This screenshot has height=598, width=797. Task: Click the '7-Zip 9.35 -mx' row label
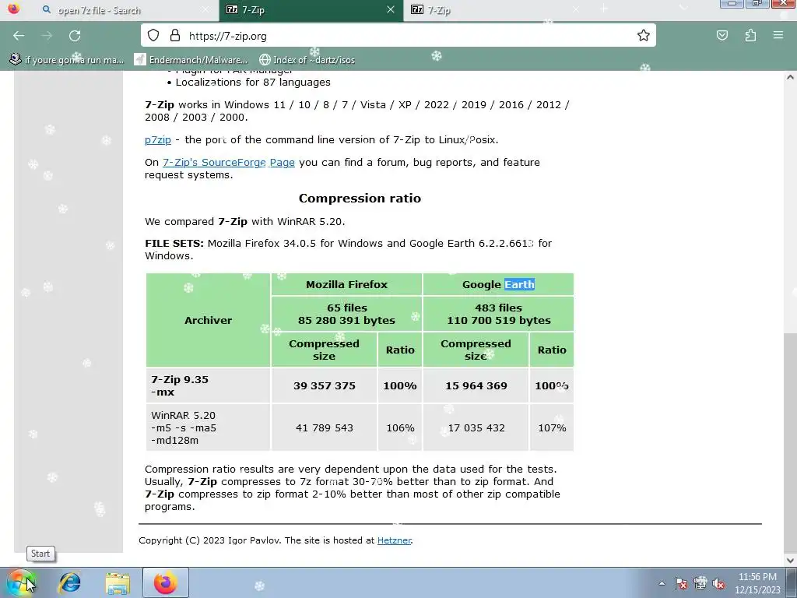[208, 385]
